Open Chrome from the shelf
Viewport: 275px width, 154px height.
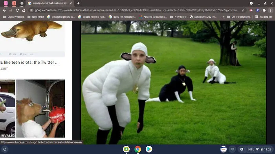[137, 149]
